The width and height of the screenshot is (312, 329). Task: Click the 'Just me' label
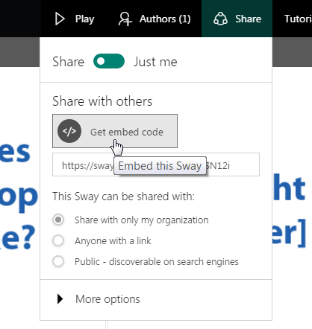155,62
